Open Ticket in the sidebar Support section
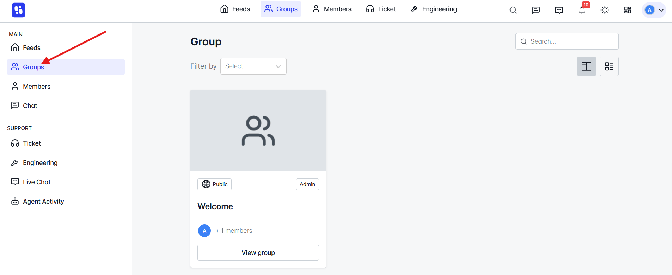Viewport: 672px width, 275px height. [x=66, y=143]
